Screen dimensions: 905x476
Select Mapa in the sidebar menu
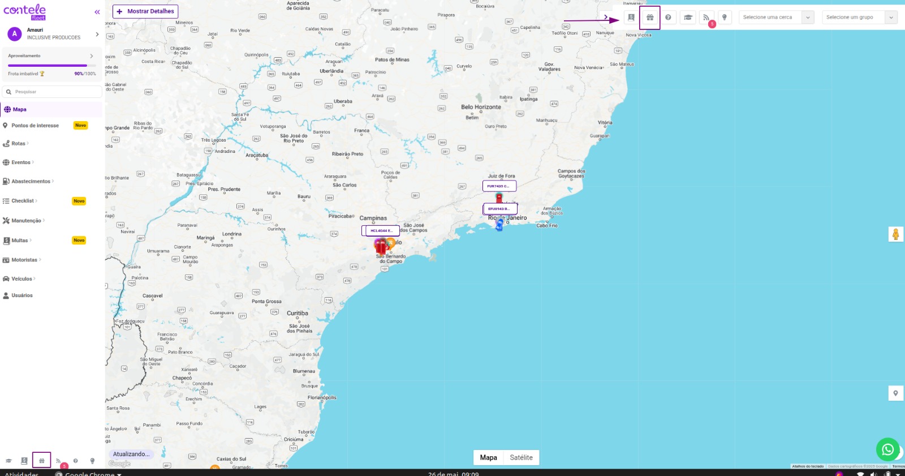52,109
